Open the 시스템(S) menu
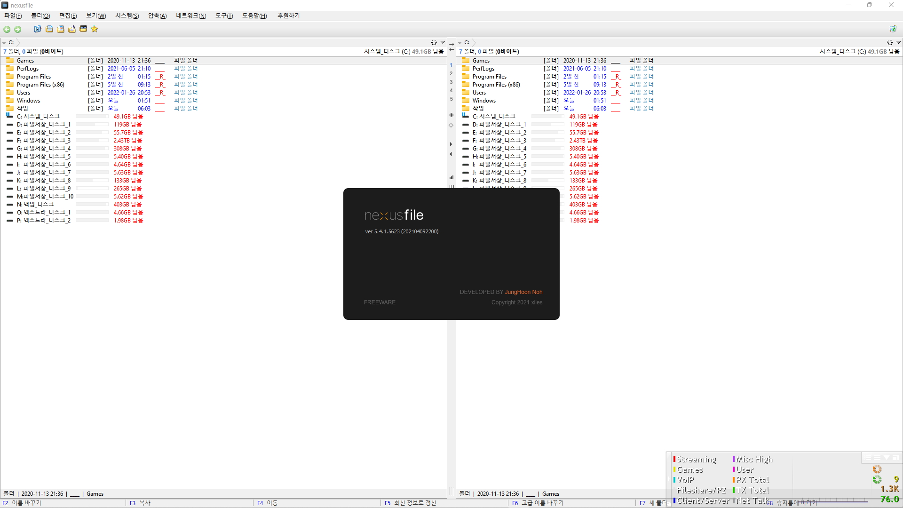 (x=127, y=16)
